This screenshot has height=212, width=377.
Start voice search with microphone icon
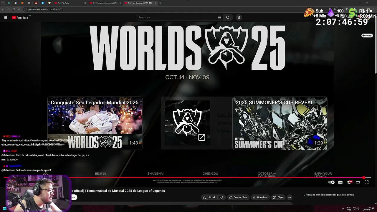[239, 17]
